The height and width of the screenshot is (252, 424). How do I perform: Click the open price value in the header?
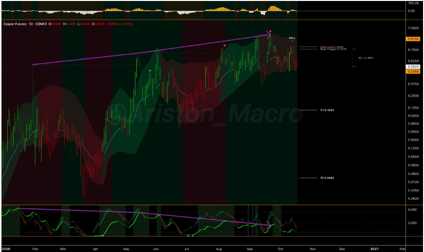pyautogui.click(x=56, y=24)
